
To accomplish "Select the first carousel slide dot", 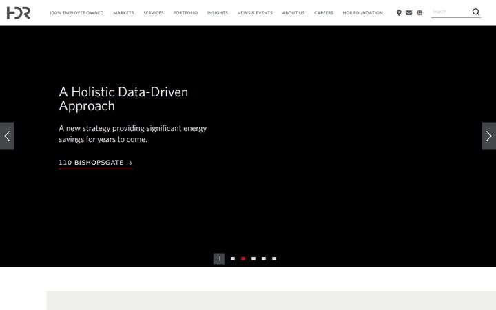I will (233, 258).
